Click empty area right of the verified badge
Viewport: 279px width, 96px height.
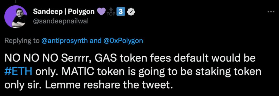click(196, 12)
